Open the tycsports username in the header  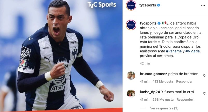(148, 5)
